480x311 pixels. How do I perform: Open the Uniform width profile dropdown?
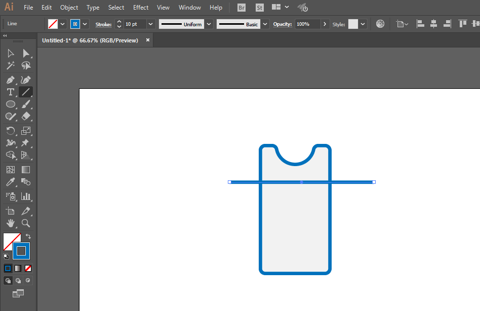[x=209, y=24]
